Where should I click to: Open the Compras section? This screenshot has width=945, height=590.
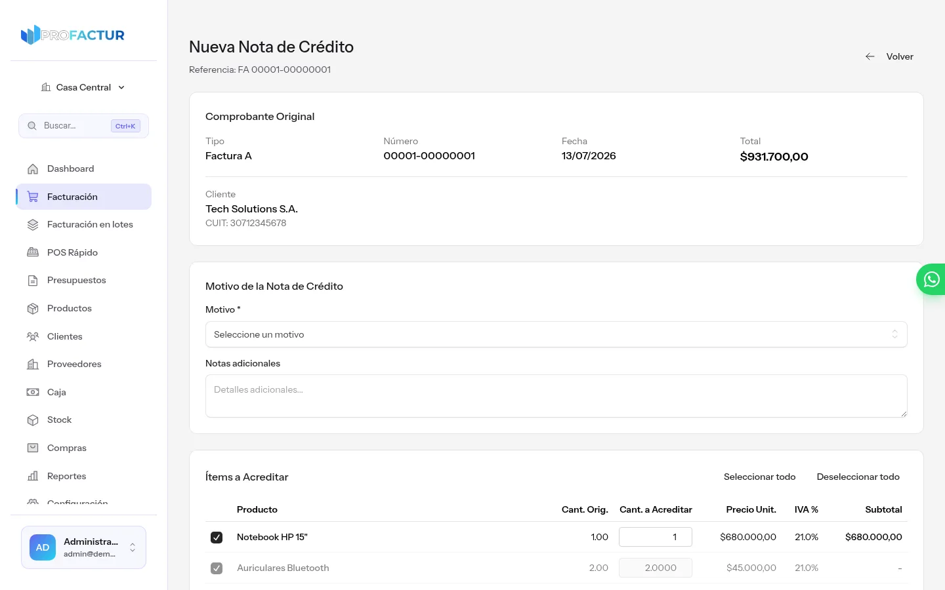(x=83, y=448)
